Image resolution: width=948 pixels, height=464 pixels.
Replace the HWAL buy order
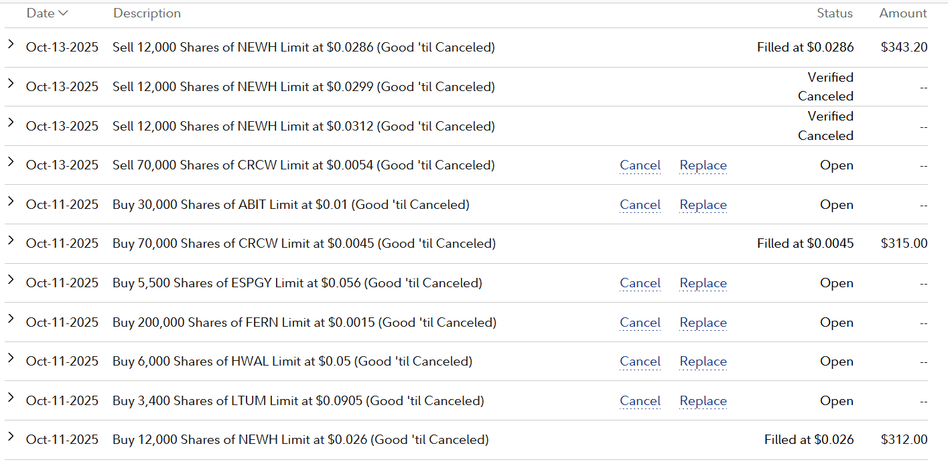(x=703, y=362)
